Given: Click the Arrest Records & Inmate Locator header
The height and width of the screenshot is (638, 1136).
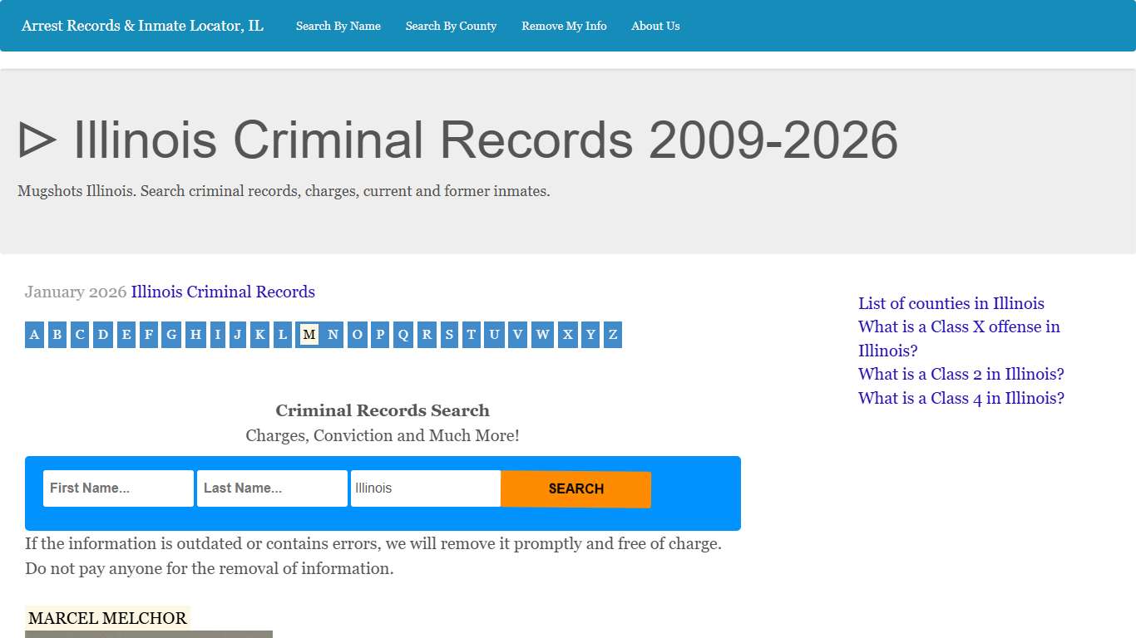Looking at the screenshot, I should pyautogui.click(x=142, y=26).
